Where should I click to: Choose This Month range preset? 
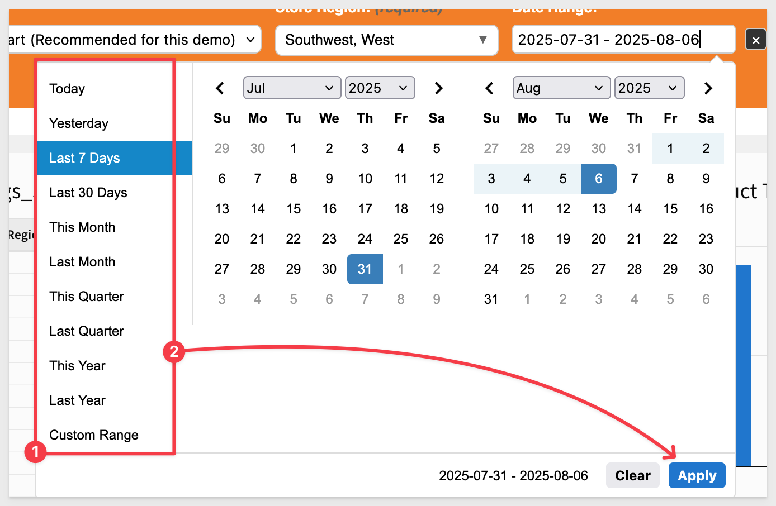click(82, 227)
